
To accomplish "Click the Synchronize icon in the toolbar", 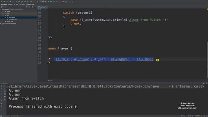I will (x=7, y=2).
